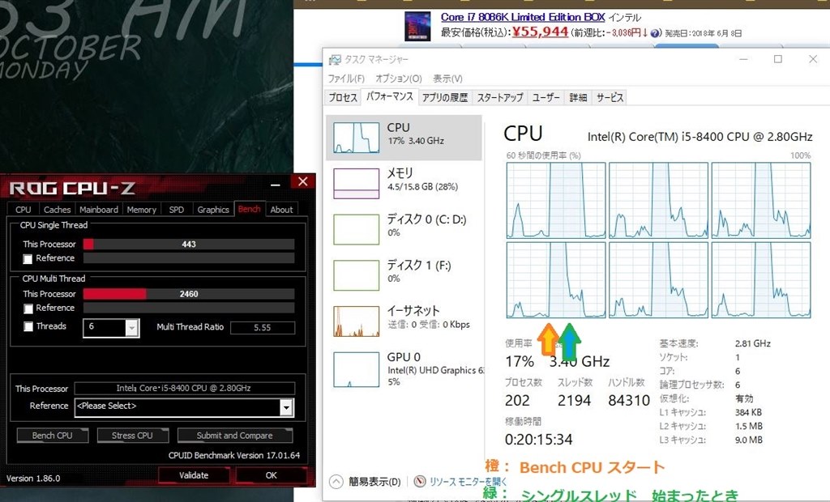830x502 pixels.
Task: Click the This Processor field showing i5-8400
Action: tap(184, 389)
